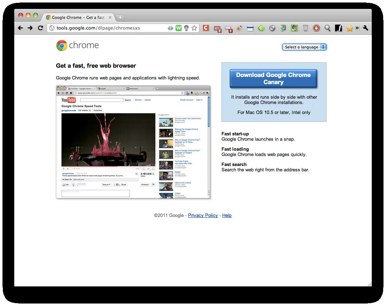Click the YouTube browser screenshot image
The height and width of the screenshot is (306, 386).
coord(133,142)
